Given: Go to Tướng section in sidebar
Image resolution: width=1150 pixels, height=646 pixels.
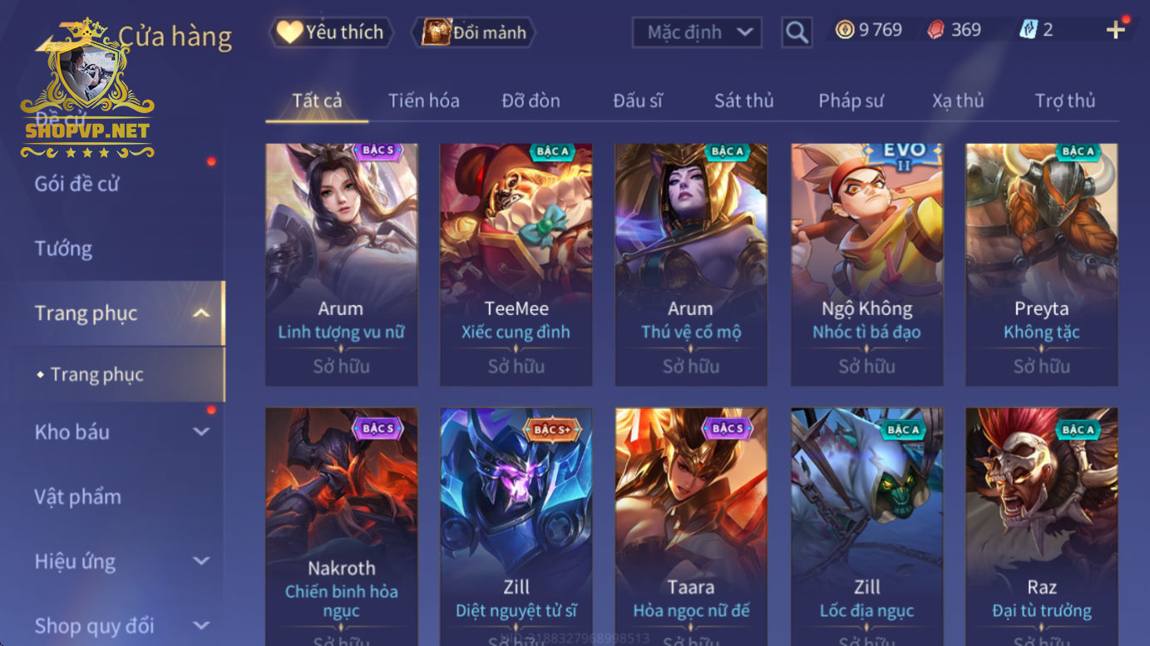Looking at the screenshot, I should pyautogui.click(x=63, y=249).
